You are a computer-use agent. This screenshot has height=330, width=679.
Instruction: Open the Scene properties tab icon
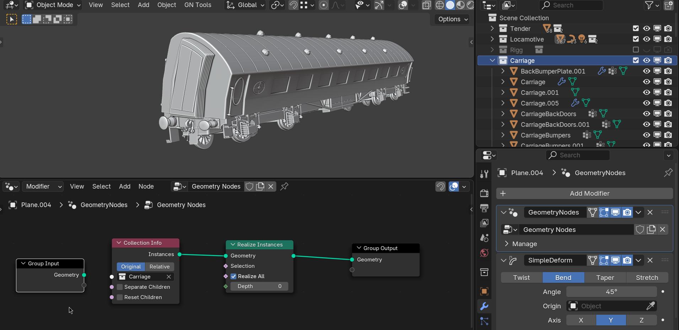point(484,238)
